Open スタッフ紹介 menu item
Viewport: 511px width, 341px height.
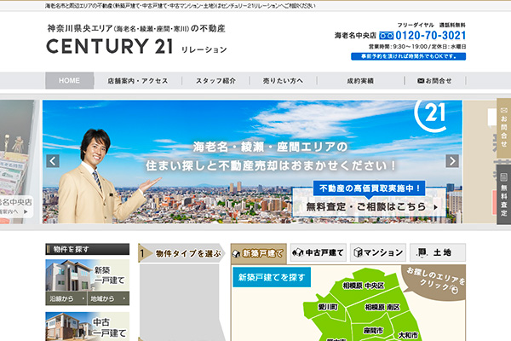[215, 81]
